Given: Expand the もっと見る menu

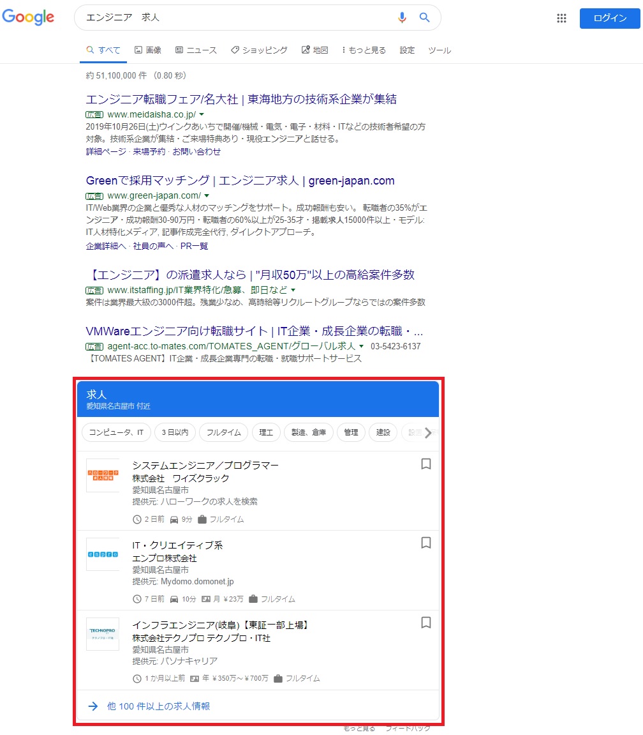Looking at the screenshot, I should click(364, 50).
